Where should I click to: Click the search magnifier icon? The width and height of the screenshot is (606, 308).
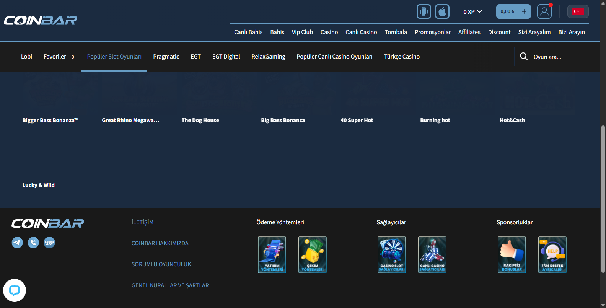pyautogui.click(x=524, y=57)
